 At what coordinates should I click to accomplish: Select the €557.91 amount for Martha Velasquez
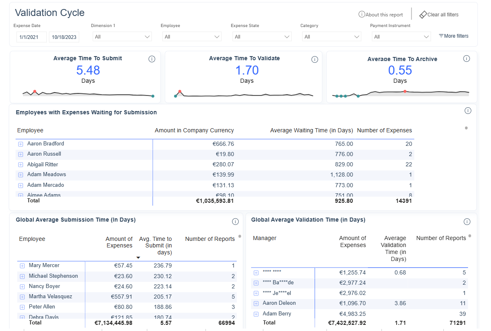(121, 297)
